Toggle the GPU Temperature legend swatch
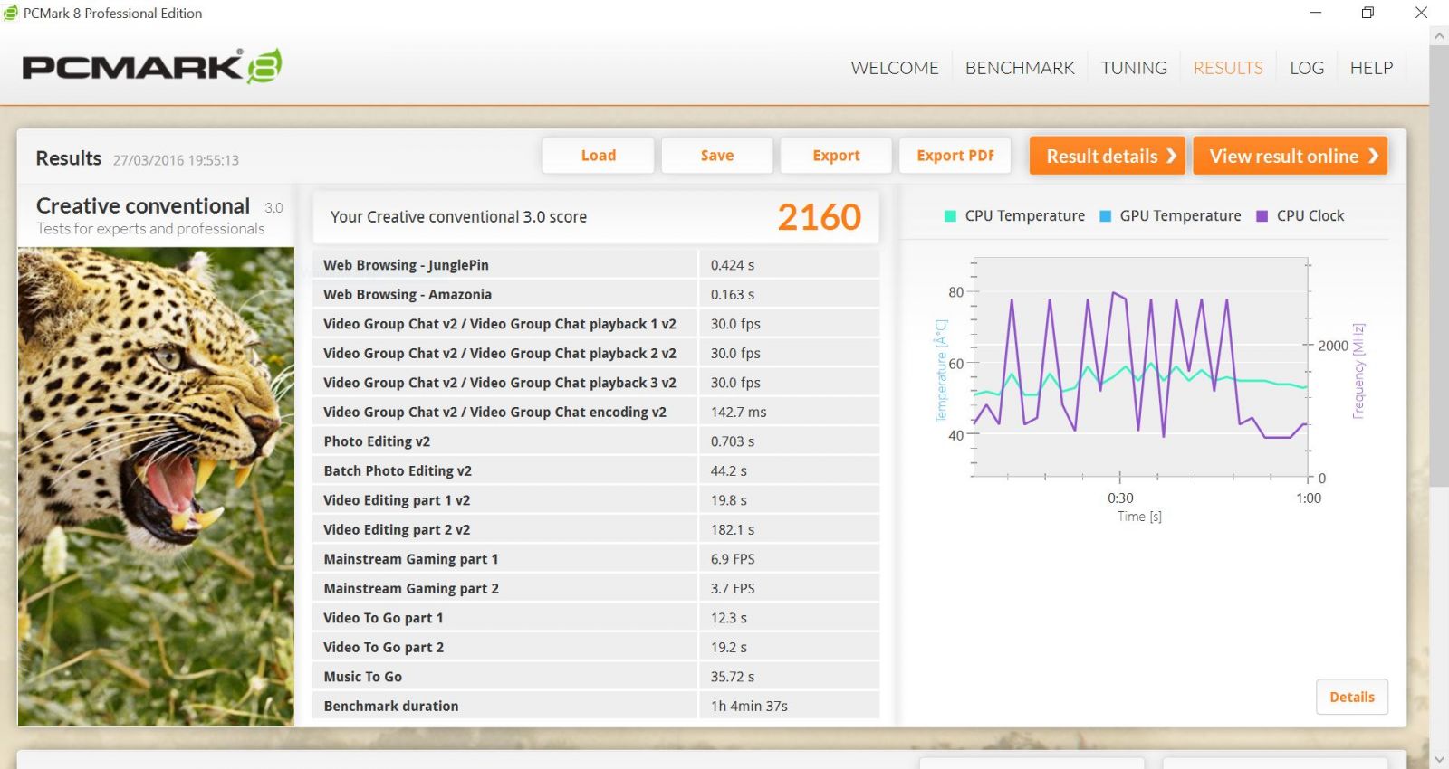This screenshot has width=1449, height=769. [1105, 216]
